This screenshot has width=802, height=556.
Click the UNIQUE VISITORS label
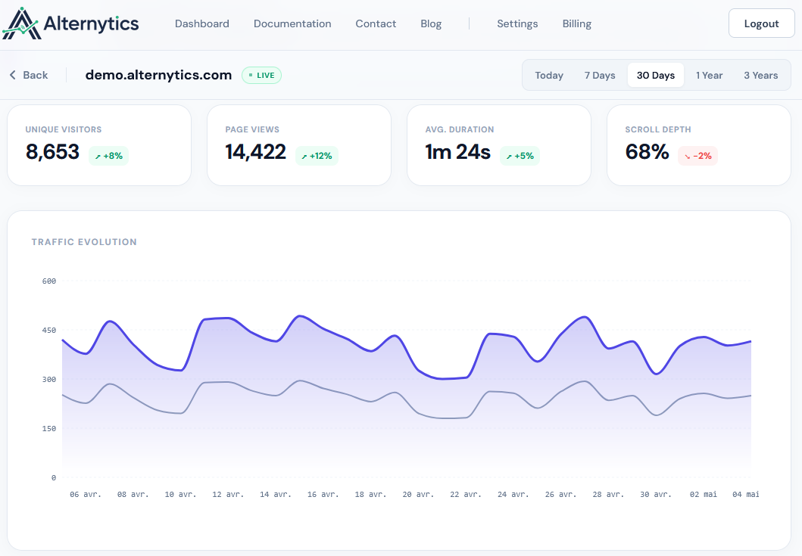tap(64, 130)
